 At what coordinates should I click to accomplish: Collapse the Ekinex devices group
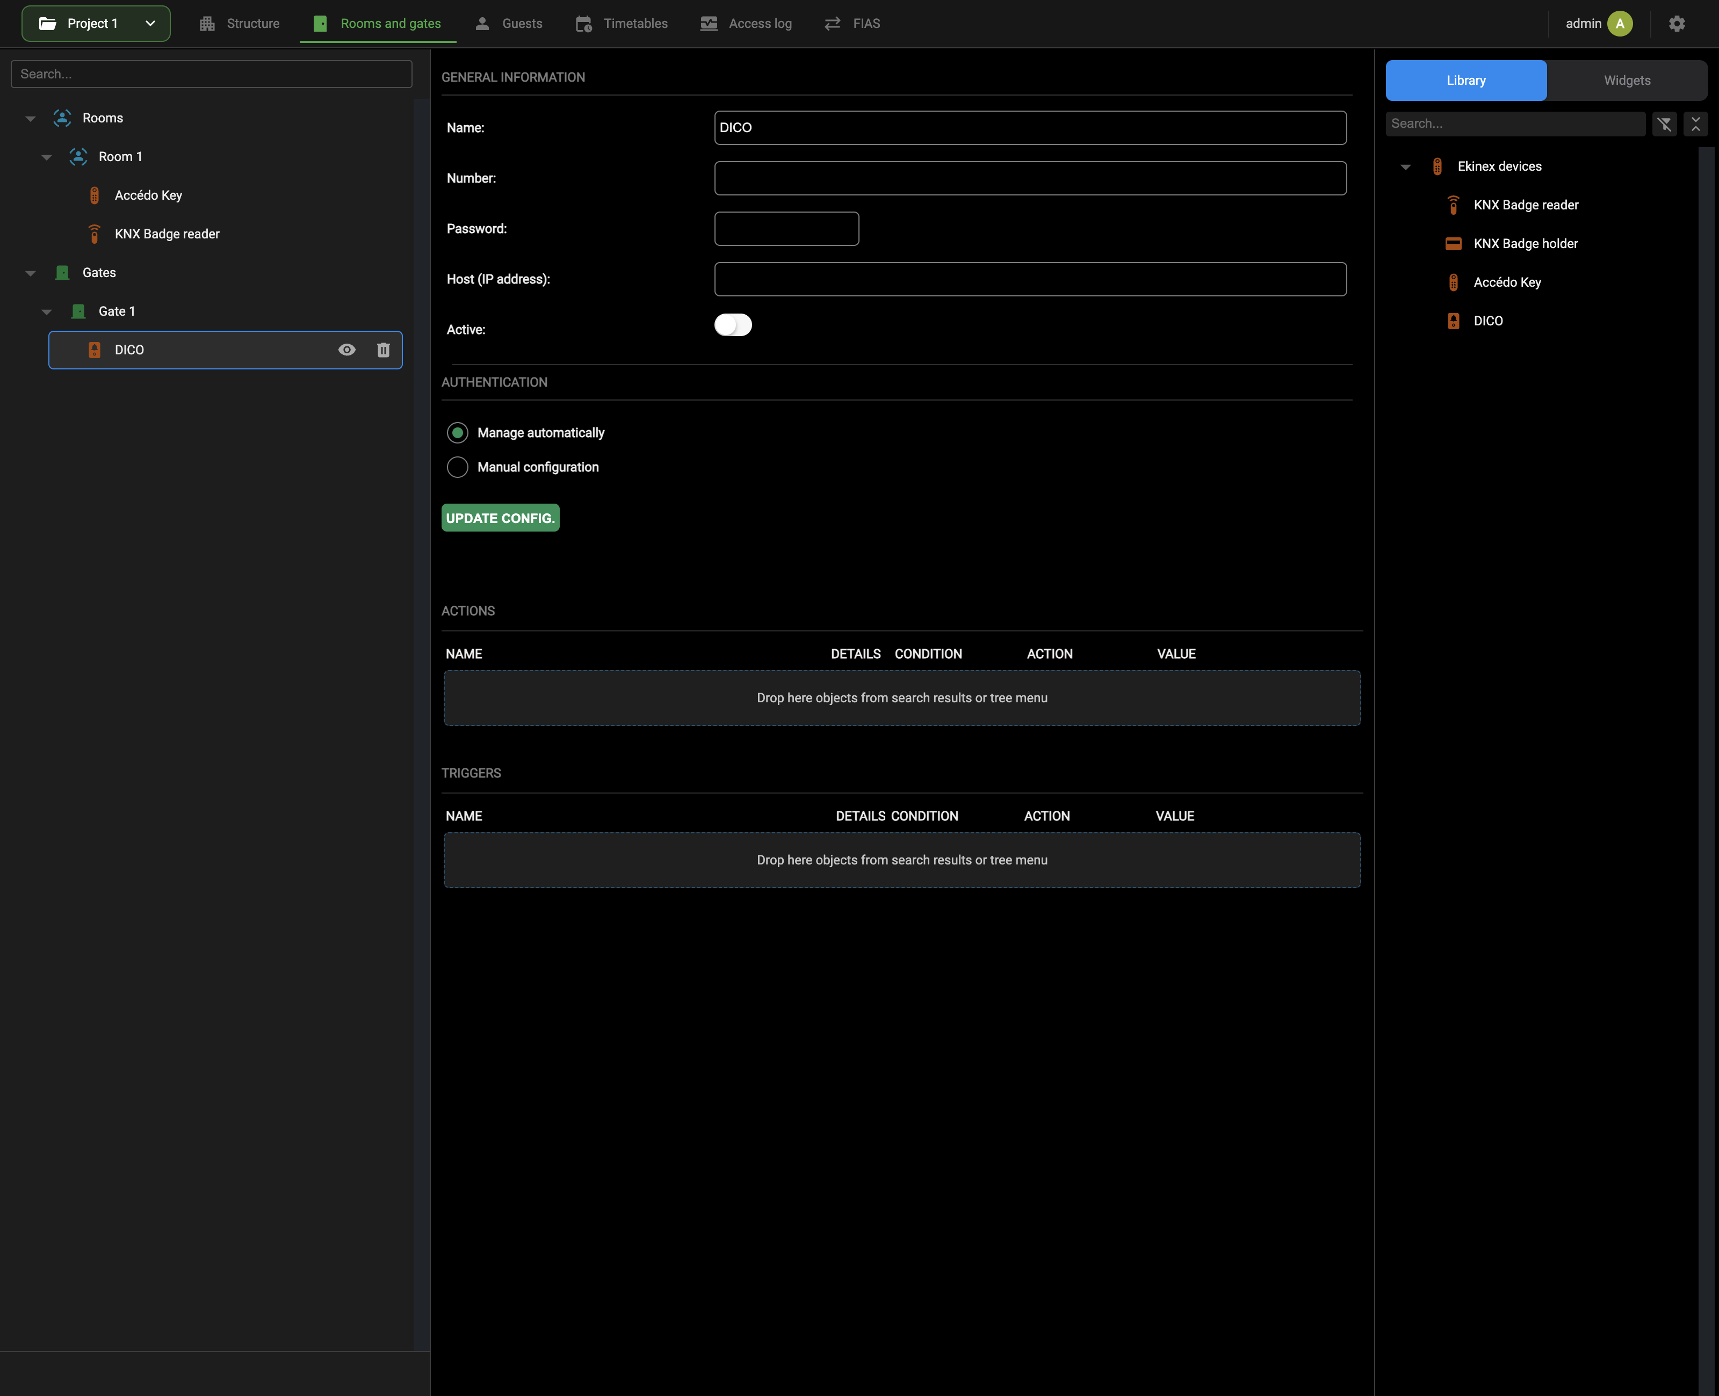[x=1405, y=166]
